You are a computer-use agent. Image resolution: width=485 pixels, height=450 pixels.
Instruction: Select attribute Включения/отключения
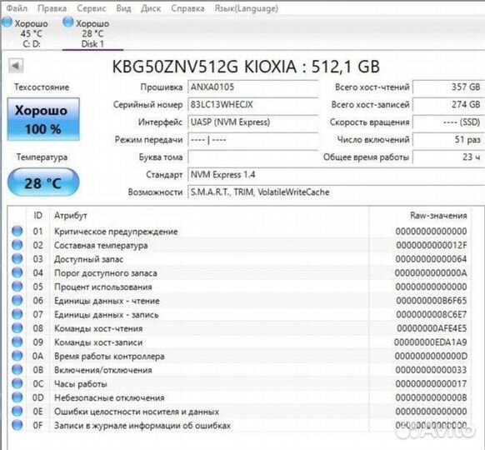tap(103, 370)
